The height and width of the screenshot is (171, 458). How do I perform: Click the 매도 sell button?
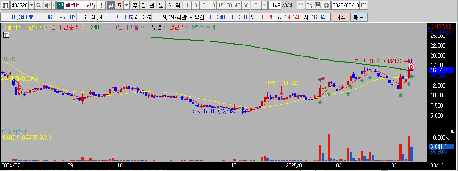pyautogui.click(x=358, y=17)
